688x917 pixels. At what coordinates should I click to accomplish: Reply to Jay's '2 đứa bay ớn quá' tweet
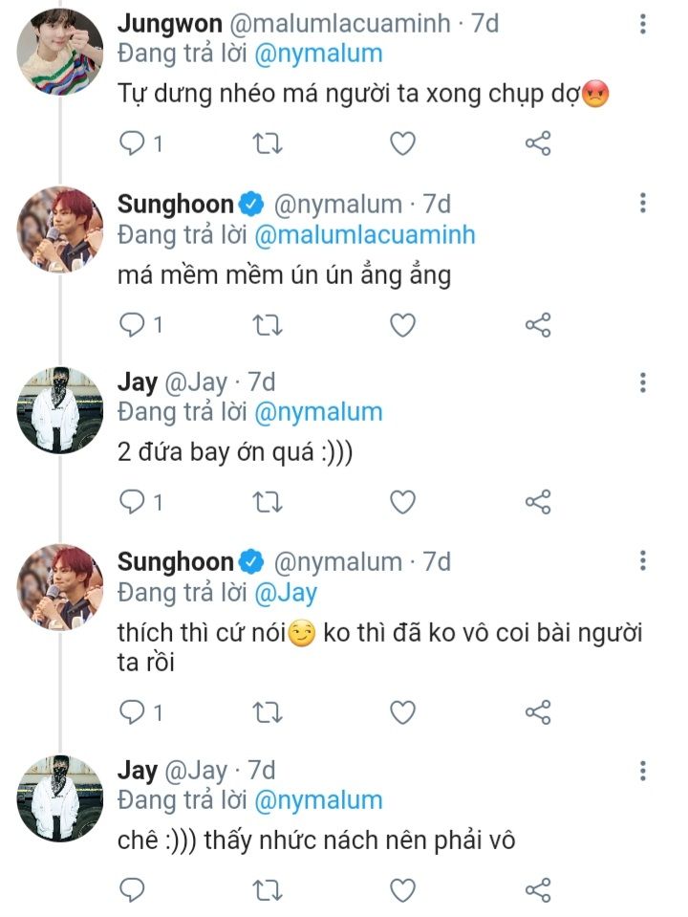[x=132, y=501]
